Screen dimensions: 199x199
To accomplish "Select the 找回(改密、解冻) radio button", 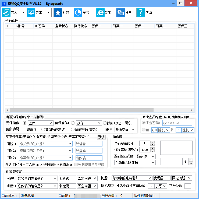I will click(x=105, y=123).
